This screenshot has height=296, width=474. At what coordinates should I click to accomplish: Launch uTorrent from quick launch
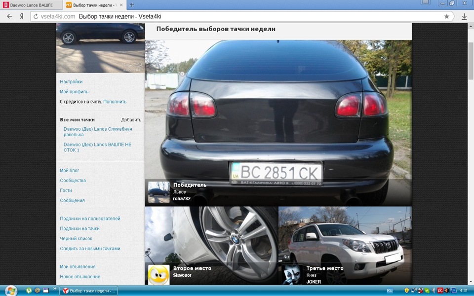[x=29, y=291]
